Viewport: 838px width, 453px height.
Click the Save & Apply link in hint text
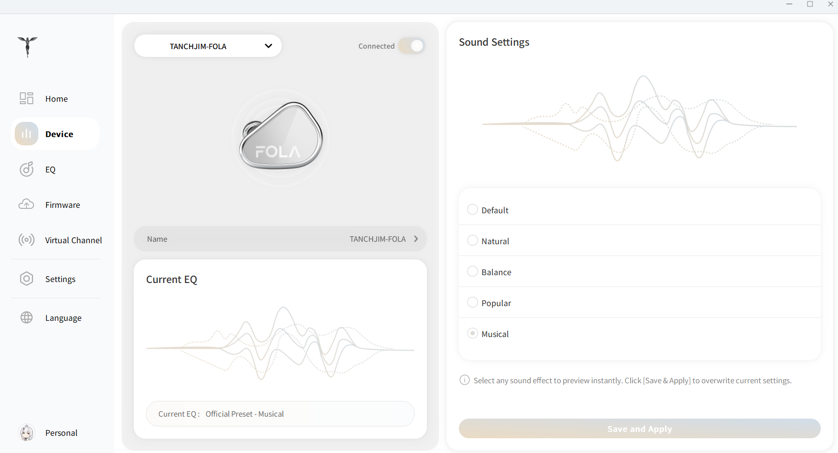[x=667, y=380]
